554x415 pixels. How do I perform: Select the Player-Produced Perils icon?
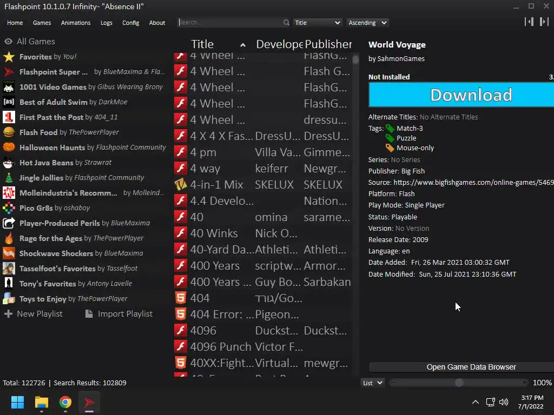[x=9, y=223]
